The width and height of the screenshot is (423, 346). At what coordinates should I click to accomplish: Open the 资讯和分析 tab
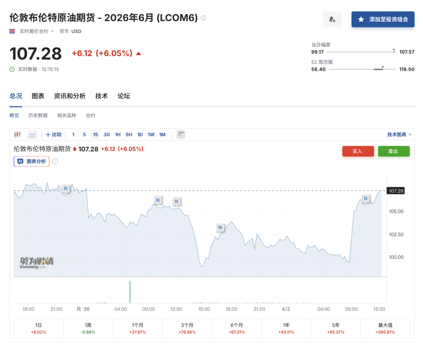[70, 96]
